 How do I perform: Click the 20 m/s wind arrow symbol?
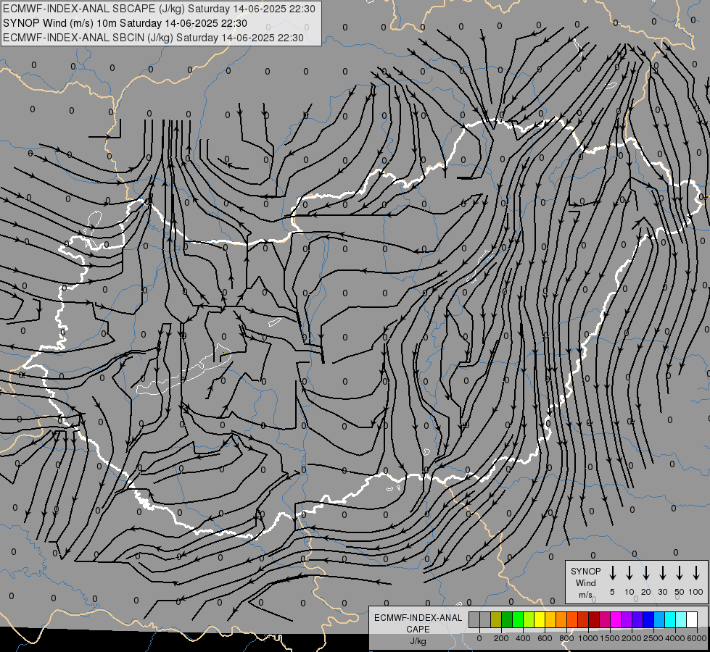tap(646, 573)
